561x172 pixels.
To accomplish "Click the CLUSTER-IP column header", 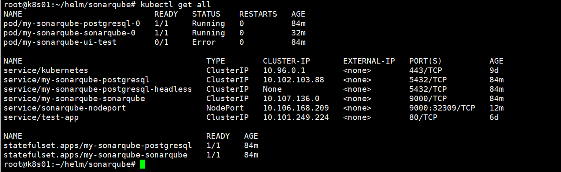I will pos(286,61).
